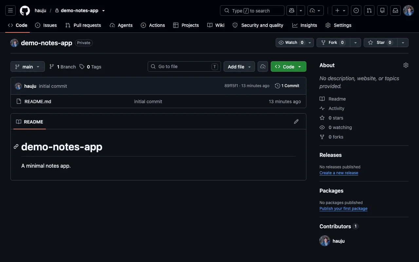Open the Wiki tab
419x262 pixels.
click(x=216, y=25)
